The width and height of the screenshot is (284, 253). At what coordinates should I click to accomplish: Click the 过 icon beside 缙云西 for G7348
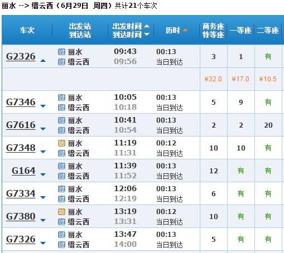point(61,153)
